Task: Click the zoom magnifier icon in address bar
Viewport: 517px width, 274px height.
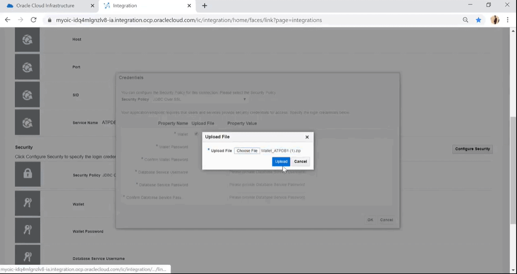Action: click(465, 20)
